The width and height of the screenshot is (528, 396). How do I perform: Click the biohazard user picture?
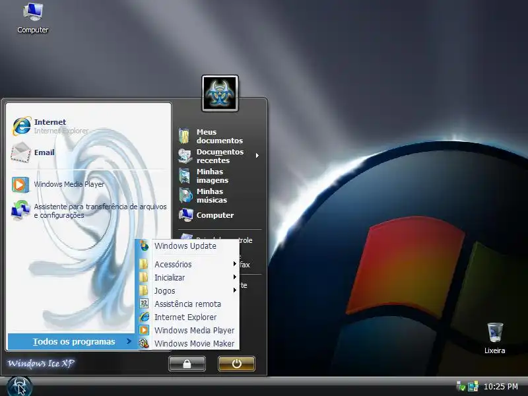point(220,93)
